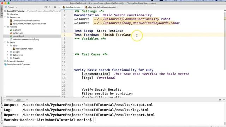Click 'Verify basic search functionality for eBay' test name
Viewport: 226px width, 127px height.
(114, 70)
